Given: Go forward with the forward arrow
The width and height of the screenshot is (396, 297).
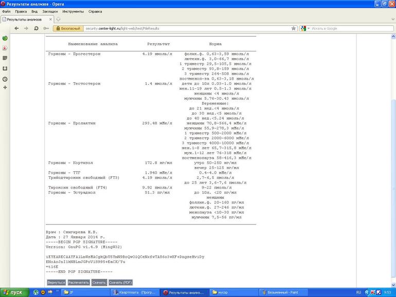Looking at the screenshot, I should point(26,28).
